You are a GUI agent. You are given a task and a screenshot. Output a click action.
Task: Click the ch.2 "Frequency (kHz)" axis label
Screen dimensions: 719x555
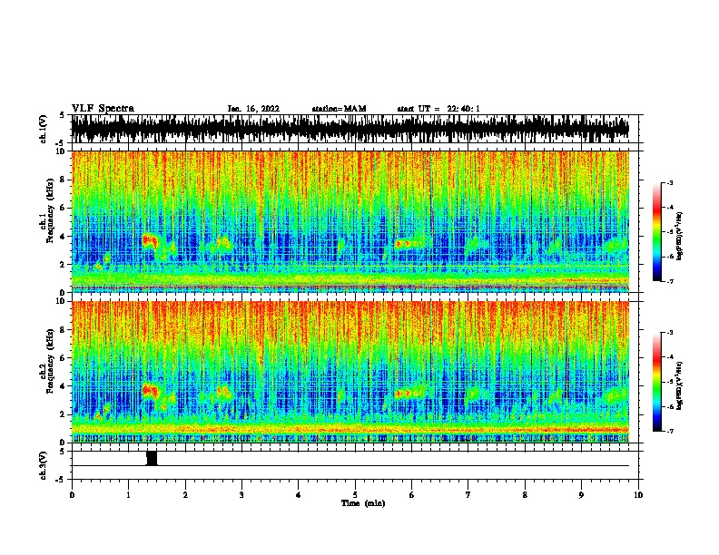click(50, 361)
